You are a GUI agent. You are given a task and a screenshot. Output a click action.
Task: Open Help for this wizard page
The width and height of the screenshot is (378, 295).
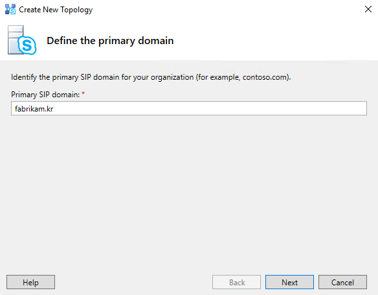point(30,282)
